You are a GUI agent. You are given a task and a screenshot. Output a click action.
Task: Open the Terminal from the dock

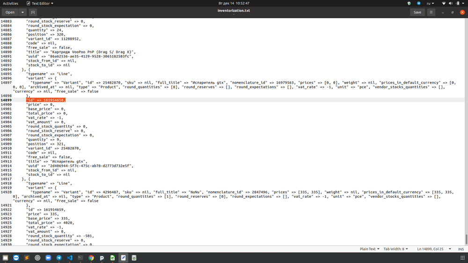[80, 258]
